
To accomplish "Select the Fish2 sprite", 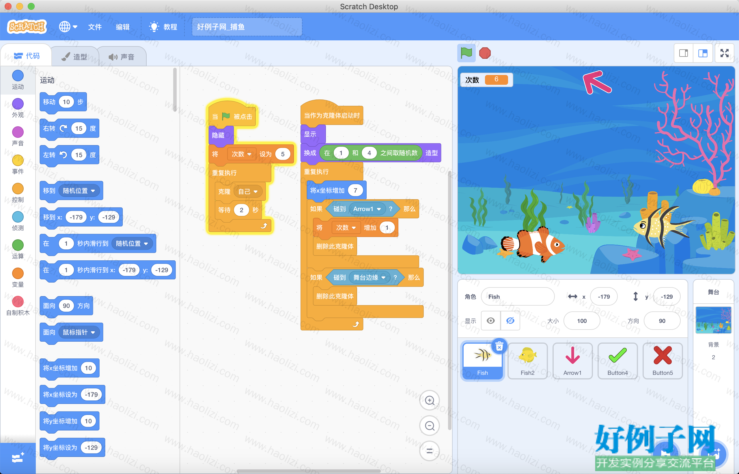I will pos(528,361).
